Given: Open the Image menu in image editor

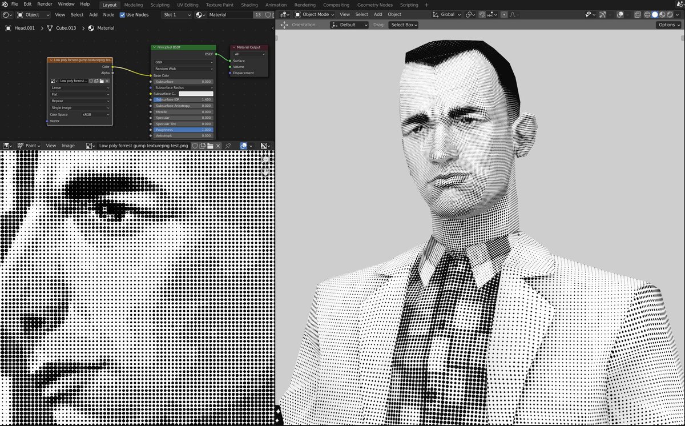Looking at the screenshot, I should (x=68, y=146).
